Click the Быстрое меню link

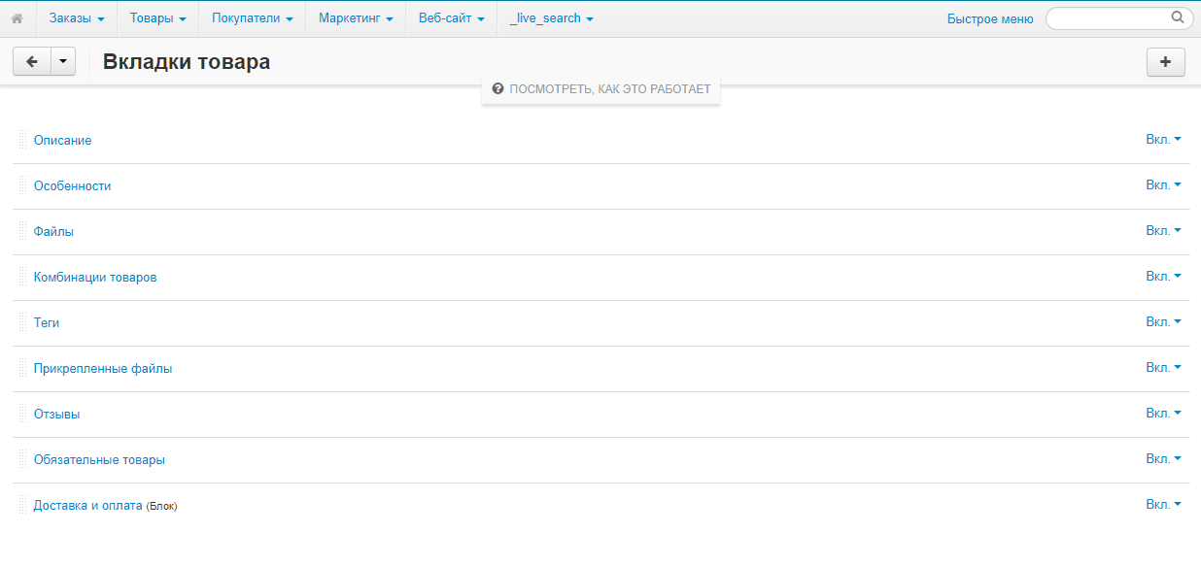pos(990,18)
